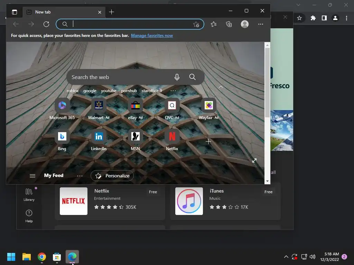This screenshot has width=354, height=265.
Task: Show hidden tray icons chevron
Action: coord(286,257)
